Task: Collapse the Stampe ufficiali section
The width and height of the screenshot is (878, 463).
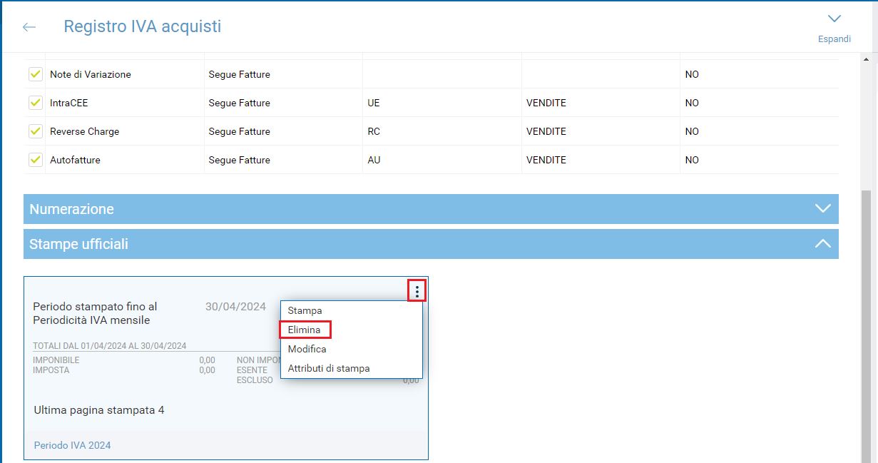Action: click(x=431, y=244)
